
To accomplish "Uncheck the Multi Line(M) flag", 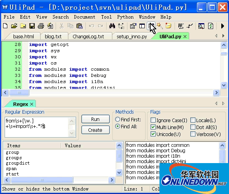I will pos(153,127).
